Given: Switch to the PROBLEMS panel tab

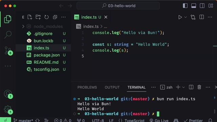Looking at the screenshot, I should 87,87.
